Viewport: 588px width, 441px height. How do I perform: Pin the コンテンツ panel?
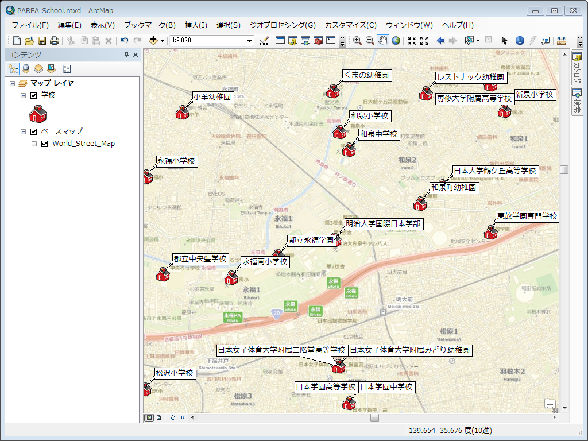[x=127, y=55]
